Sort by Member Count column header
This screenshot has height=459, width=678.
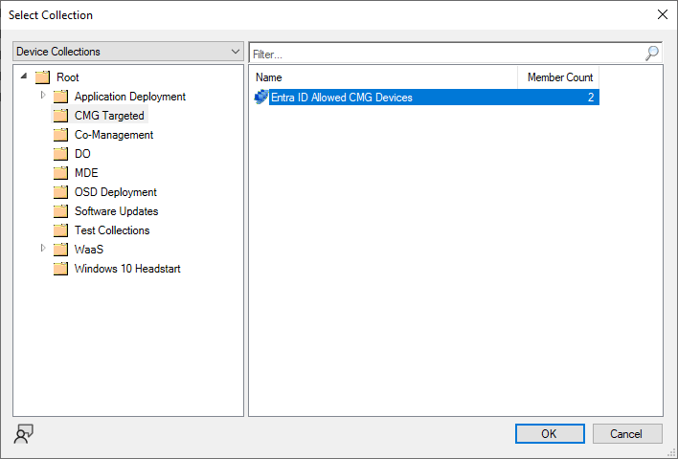click(559, 77)
